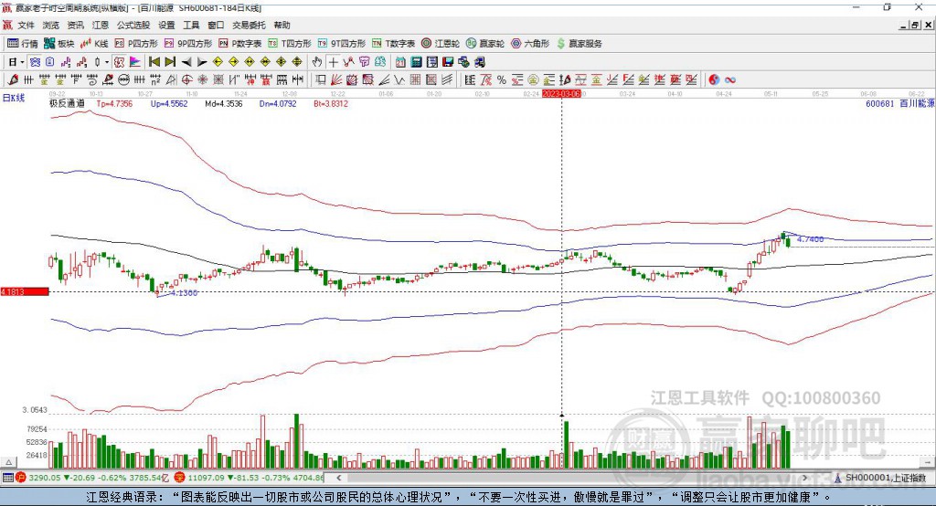Viewport: 936px width, 506px height.
Task: Open the 板块 sector view
Action: pos(58,44)
